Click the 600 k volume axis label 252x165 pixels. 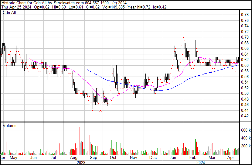tap(246, 130)
